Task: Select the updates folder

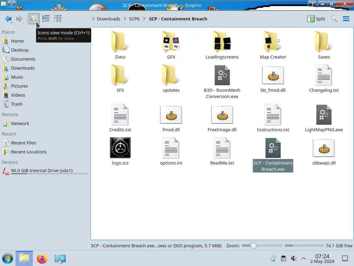Action: point(171,79)
